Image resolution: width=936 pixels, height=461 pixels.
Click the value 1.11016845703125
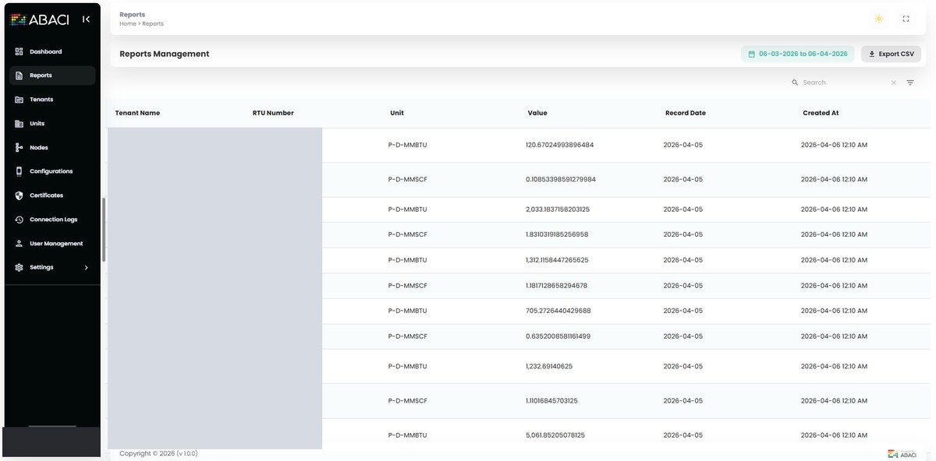pyautogui.click(x=551, y=401)
